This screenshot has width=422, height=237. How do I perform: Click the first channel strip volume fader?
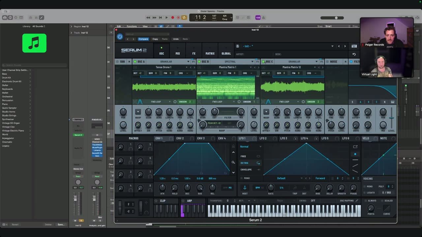point(75,198)
